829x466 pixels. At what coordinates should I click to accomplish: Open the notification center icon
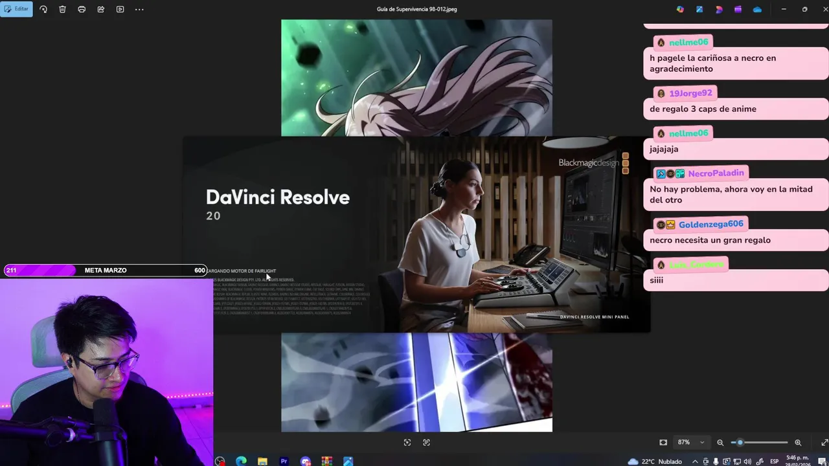821,461
